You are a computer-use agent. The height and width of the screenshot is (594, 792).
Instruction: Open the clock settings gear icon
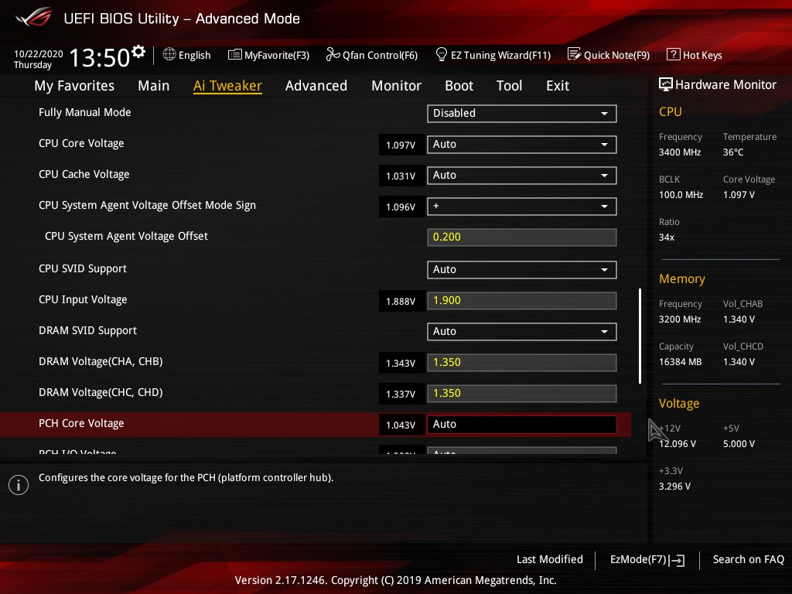pyautogui.click(x=138, y=52)
